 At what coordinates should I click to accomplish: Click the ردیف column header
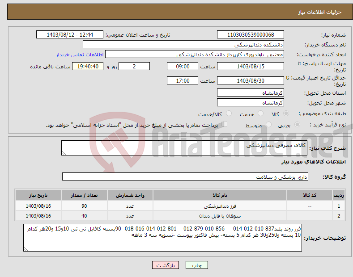(339, 195)
